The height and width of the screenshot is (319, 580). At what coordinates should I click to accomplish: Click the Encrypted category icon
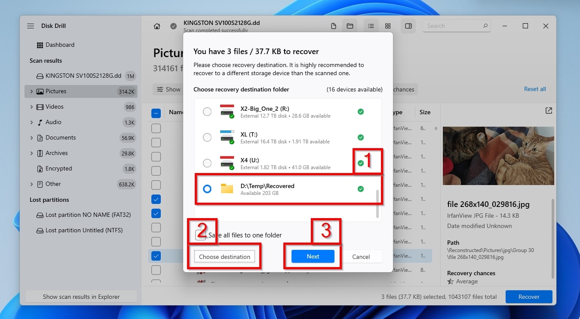tap(40, 169)
